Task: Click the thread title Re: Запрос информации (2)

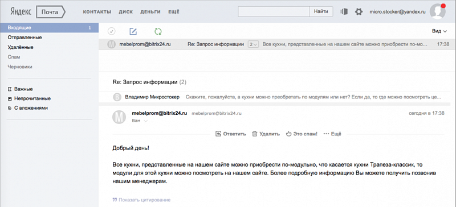Action: [x=149, y=82]
